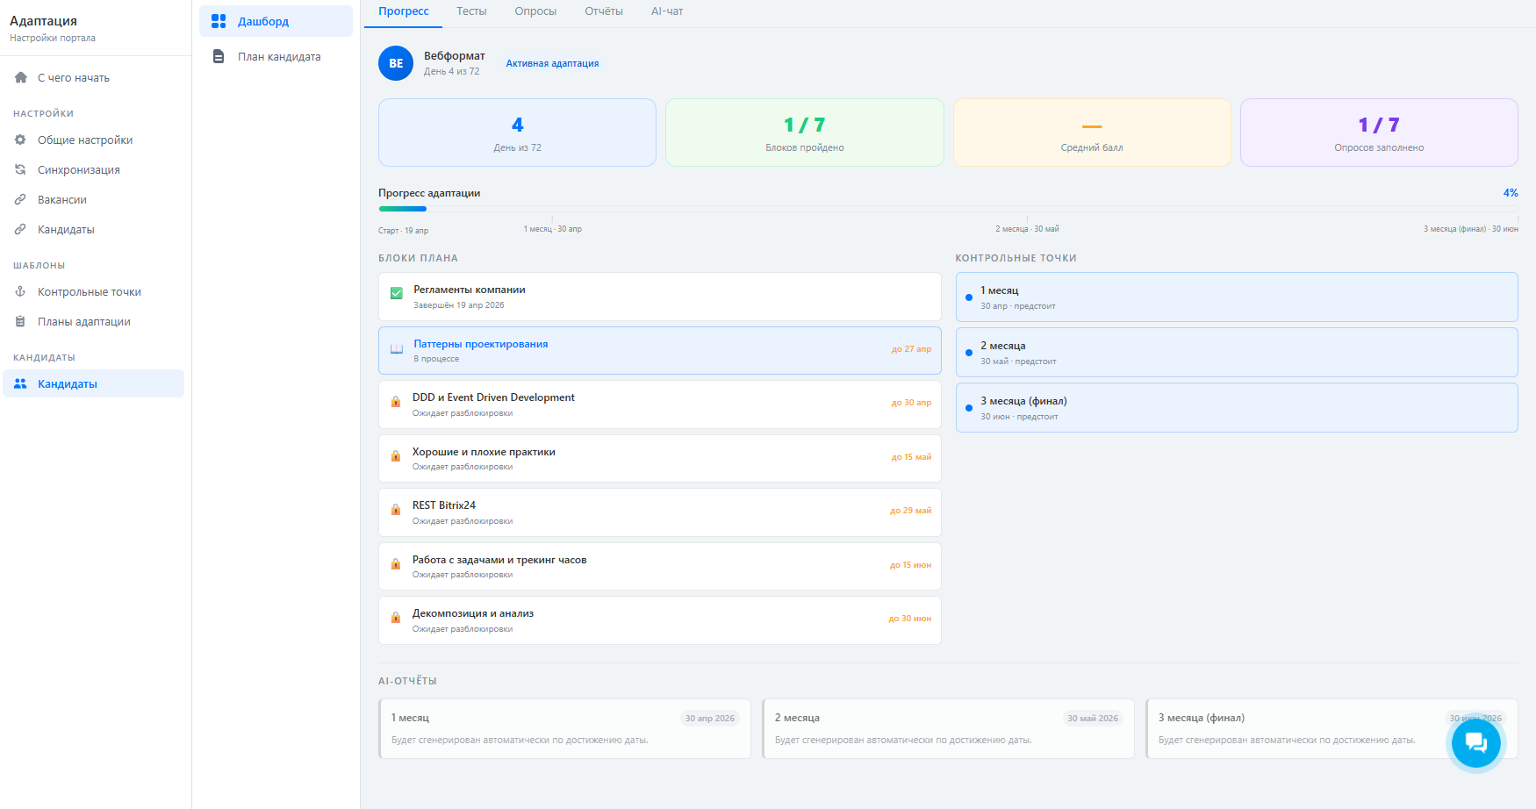Expand the Декомпозиция и анализ block
This screenshot has width=1536, height=809.
coord(659,620)
